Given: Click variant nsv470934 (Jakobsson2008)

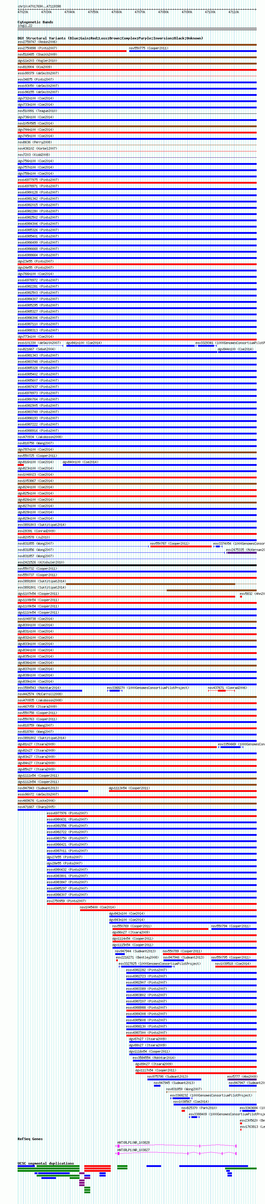Looking at the screenshot, I should [x=40, y=437].
